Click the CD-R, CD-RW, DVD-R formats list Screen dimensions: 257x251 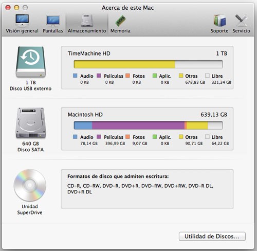tap(140, 189)
